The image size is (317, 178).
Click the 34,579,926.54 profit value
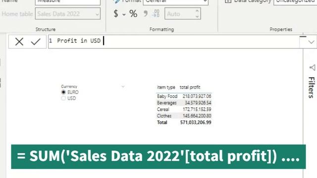pos(198,103)
